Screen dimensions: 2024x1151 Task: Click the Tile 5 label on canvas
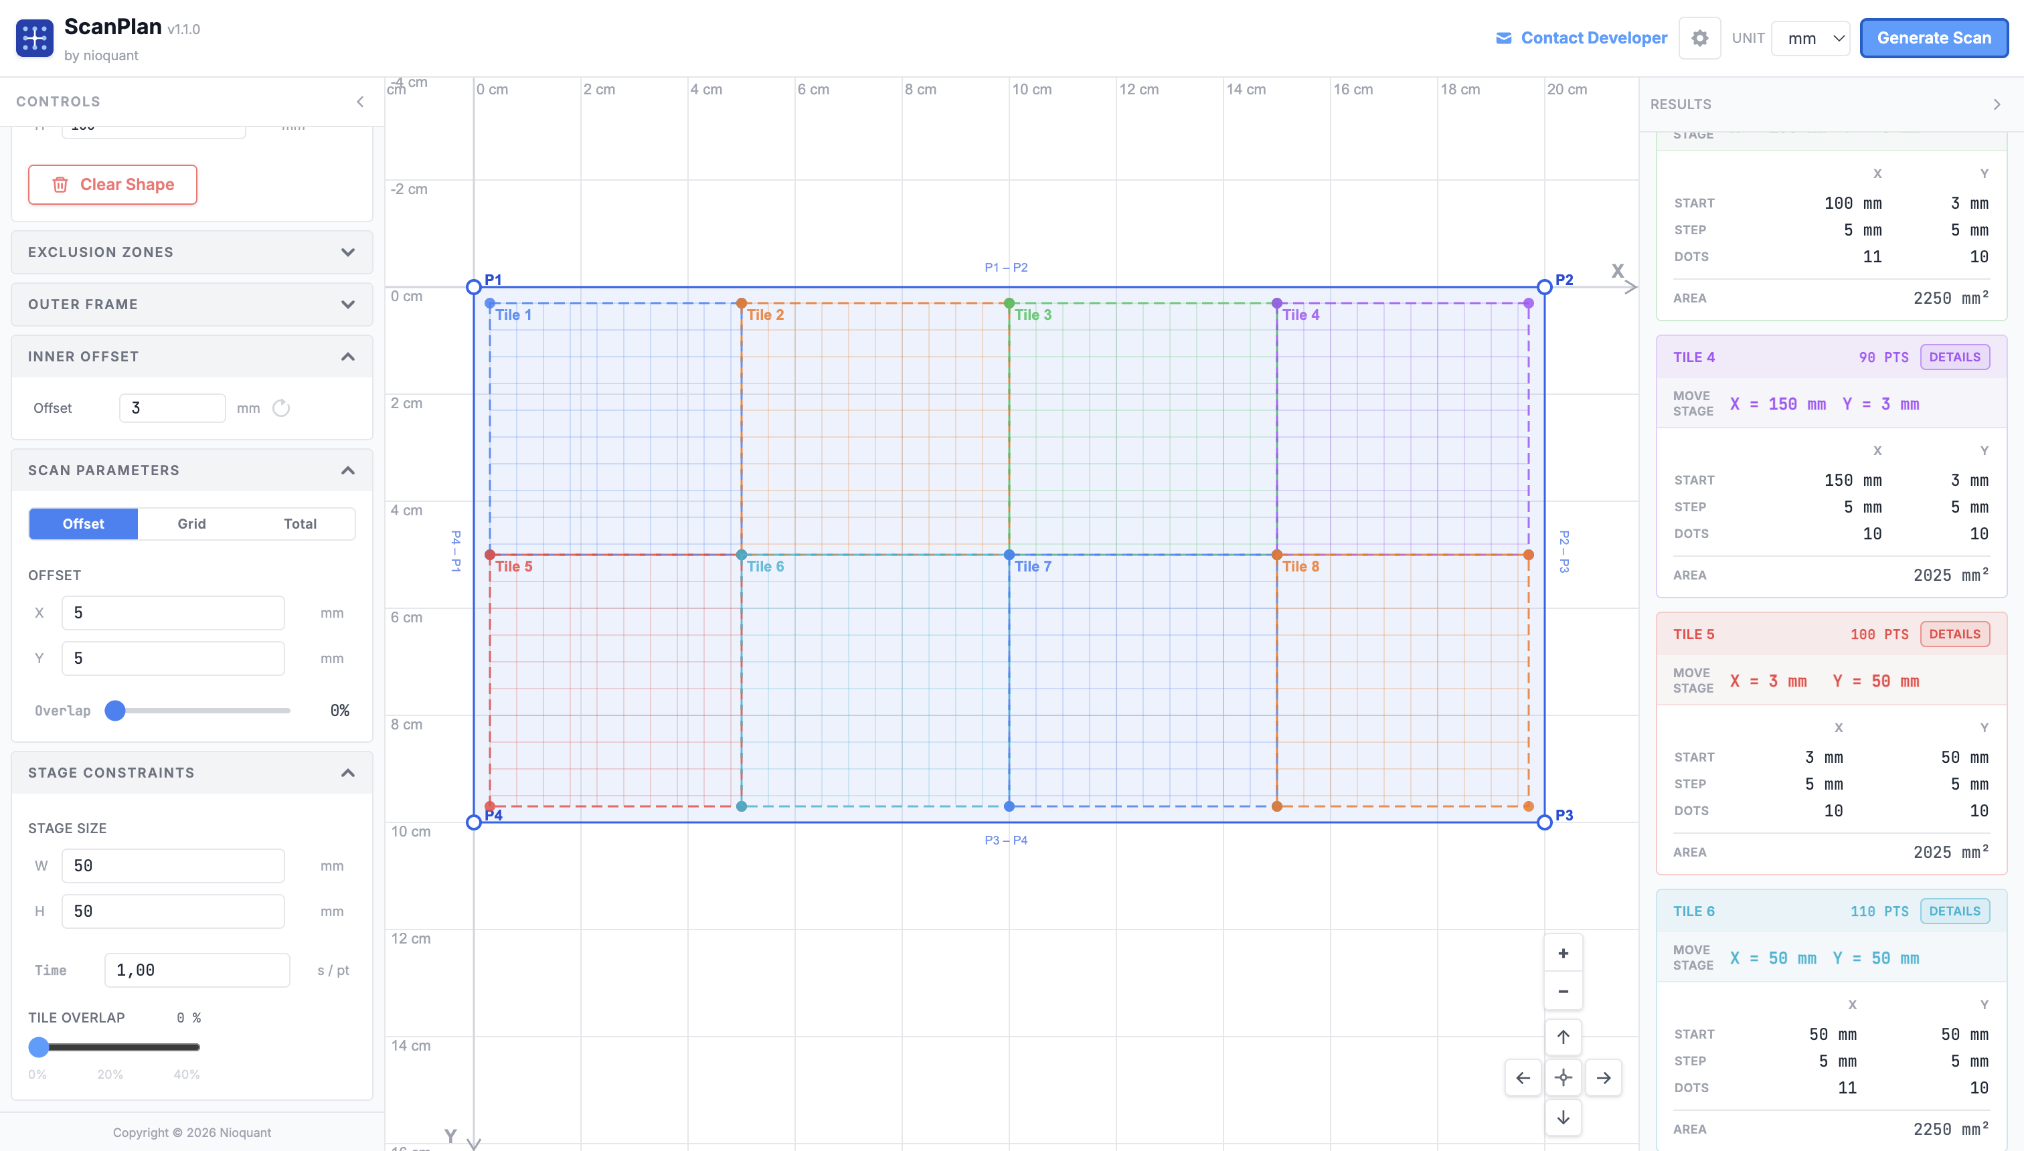tap(513, 566)
